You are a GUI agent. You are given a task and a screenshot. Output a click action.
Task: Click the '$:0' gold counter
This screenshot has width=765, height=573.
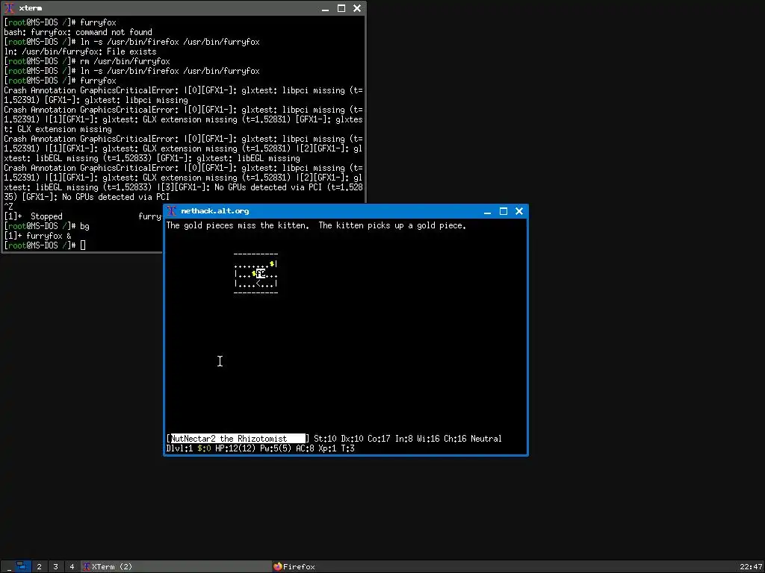click(204, 448)
